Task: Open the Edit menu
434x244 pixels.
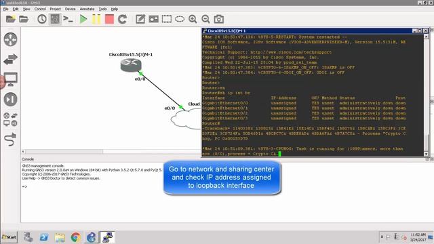Action: 16,9
